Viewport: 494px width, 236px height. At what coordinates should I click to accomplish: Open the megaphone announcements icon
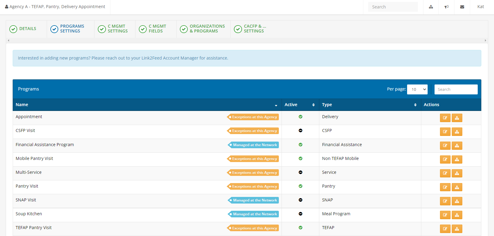pos(447,7)
